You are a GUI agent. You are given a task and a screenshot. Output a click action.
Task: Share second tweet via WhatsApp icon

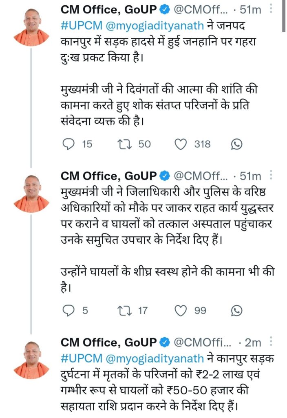click(236, 311)
